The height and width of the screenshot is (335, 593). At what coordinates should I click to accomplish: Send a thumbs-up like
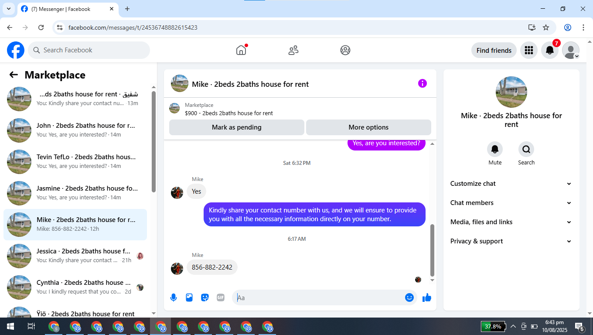427,297
